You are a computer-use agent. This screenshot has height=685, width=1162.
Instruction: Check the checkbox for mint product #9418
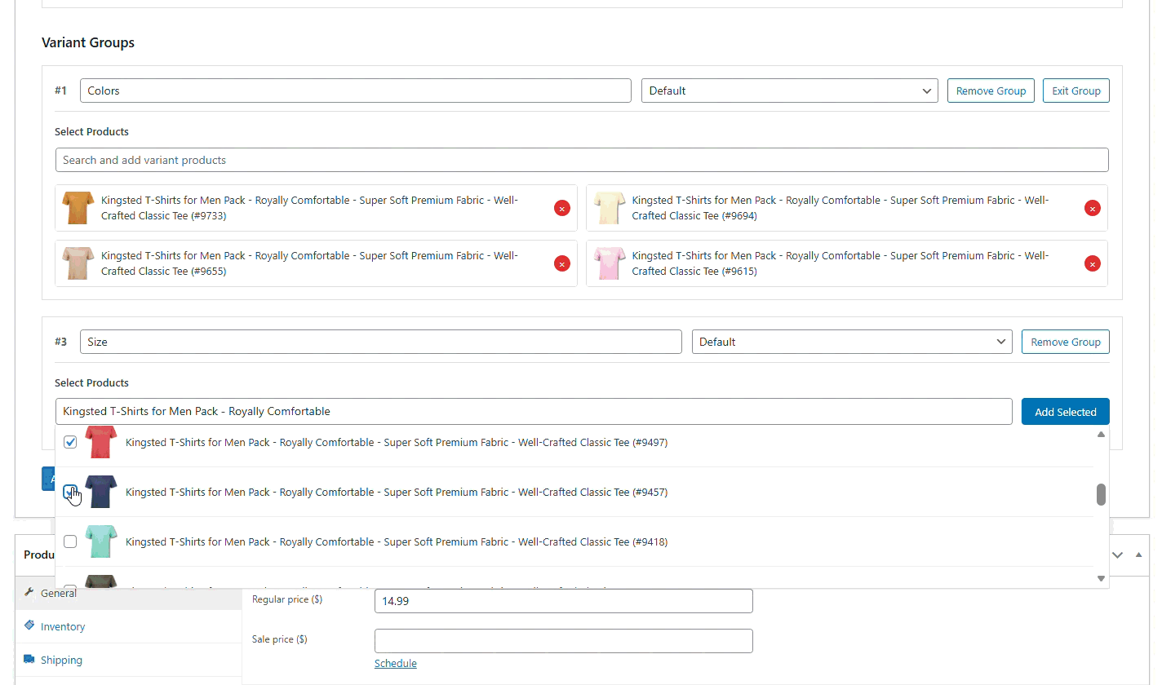click(70, 541)
